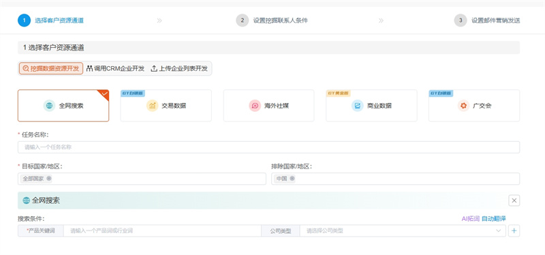Add another search condition row
545x255 pixels.
(514, 230)
